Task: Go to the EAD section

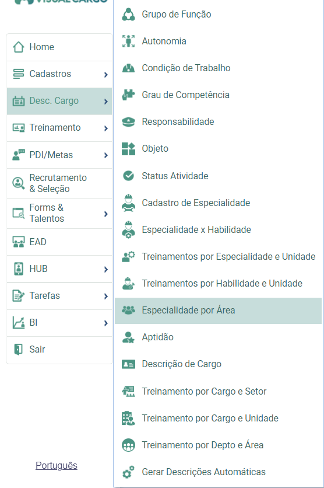Action: pyautogui.click(x=59, y=242)
